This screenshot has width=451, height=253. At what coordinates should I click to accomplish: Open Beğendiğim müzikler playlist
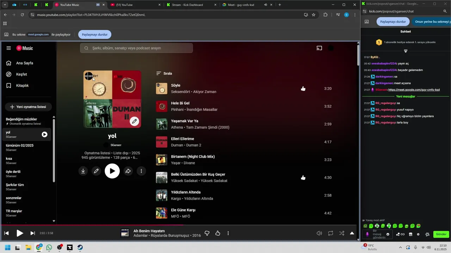[26, 121]
